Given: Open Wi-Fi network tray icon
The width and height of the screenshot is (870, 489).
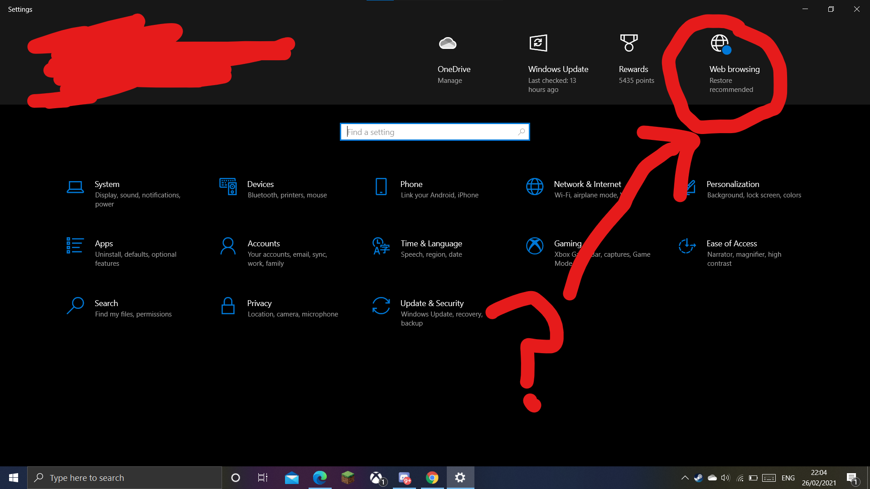Looking at the screenshot, I should coord(740,478).
